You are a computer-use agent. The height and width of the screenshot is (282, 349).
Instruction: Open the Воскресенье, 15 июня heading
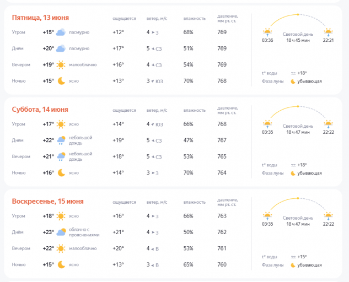(48, 201)
